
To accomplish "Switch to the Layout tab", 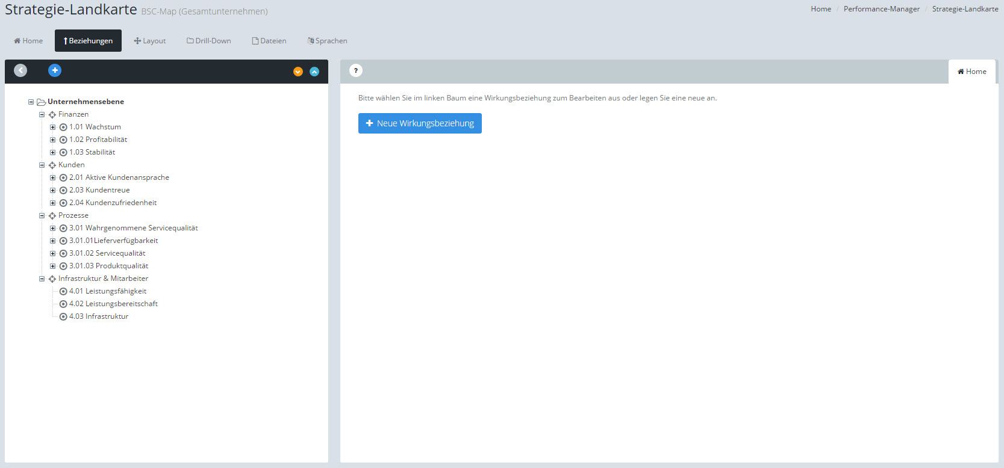I will [x=150, y=41].
